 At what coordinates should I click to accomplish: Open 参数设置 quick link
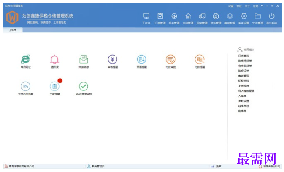243,101
